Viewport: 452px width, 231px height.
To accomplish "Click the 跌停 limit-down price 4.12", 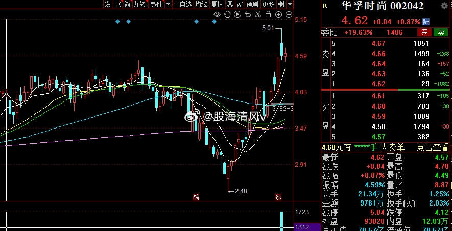I will (x=442, y=213).
